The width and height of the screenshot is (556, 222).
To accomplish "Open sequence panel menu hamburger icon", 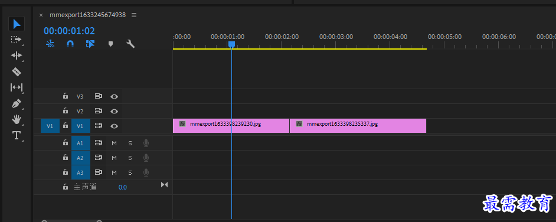I will [133, 15].
